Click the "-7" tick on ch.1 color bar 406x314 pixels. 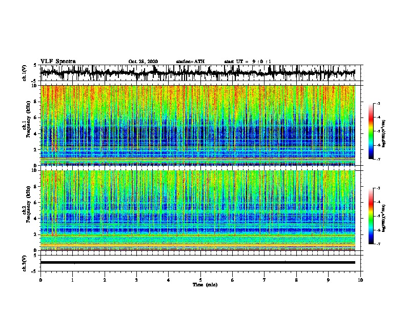pos(378,159)
